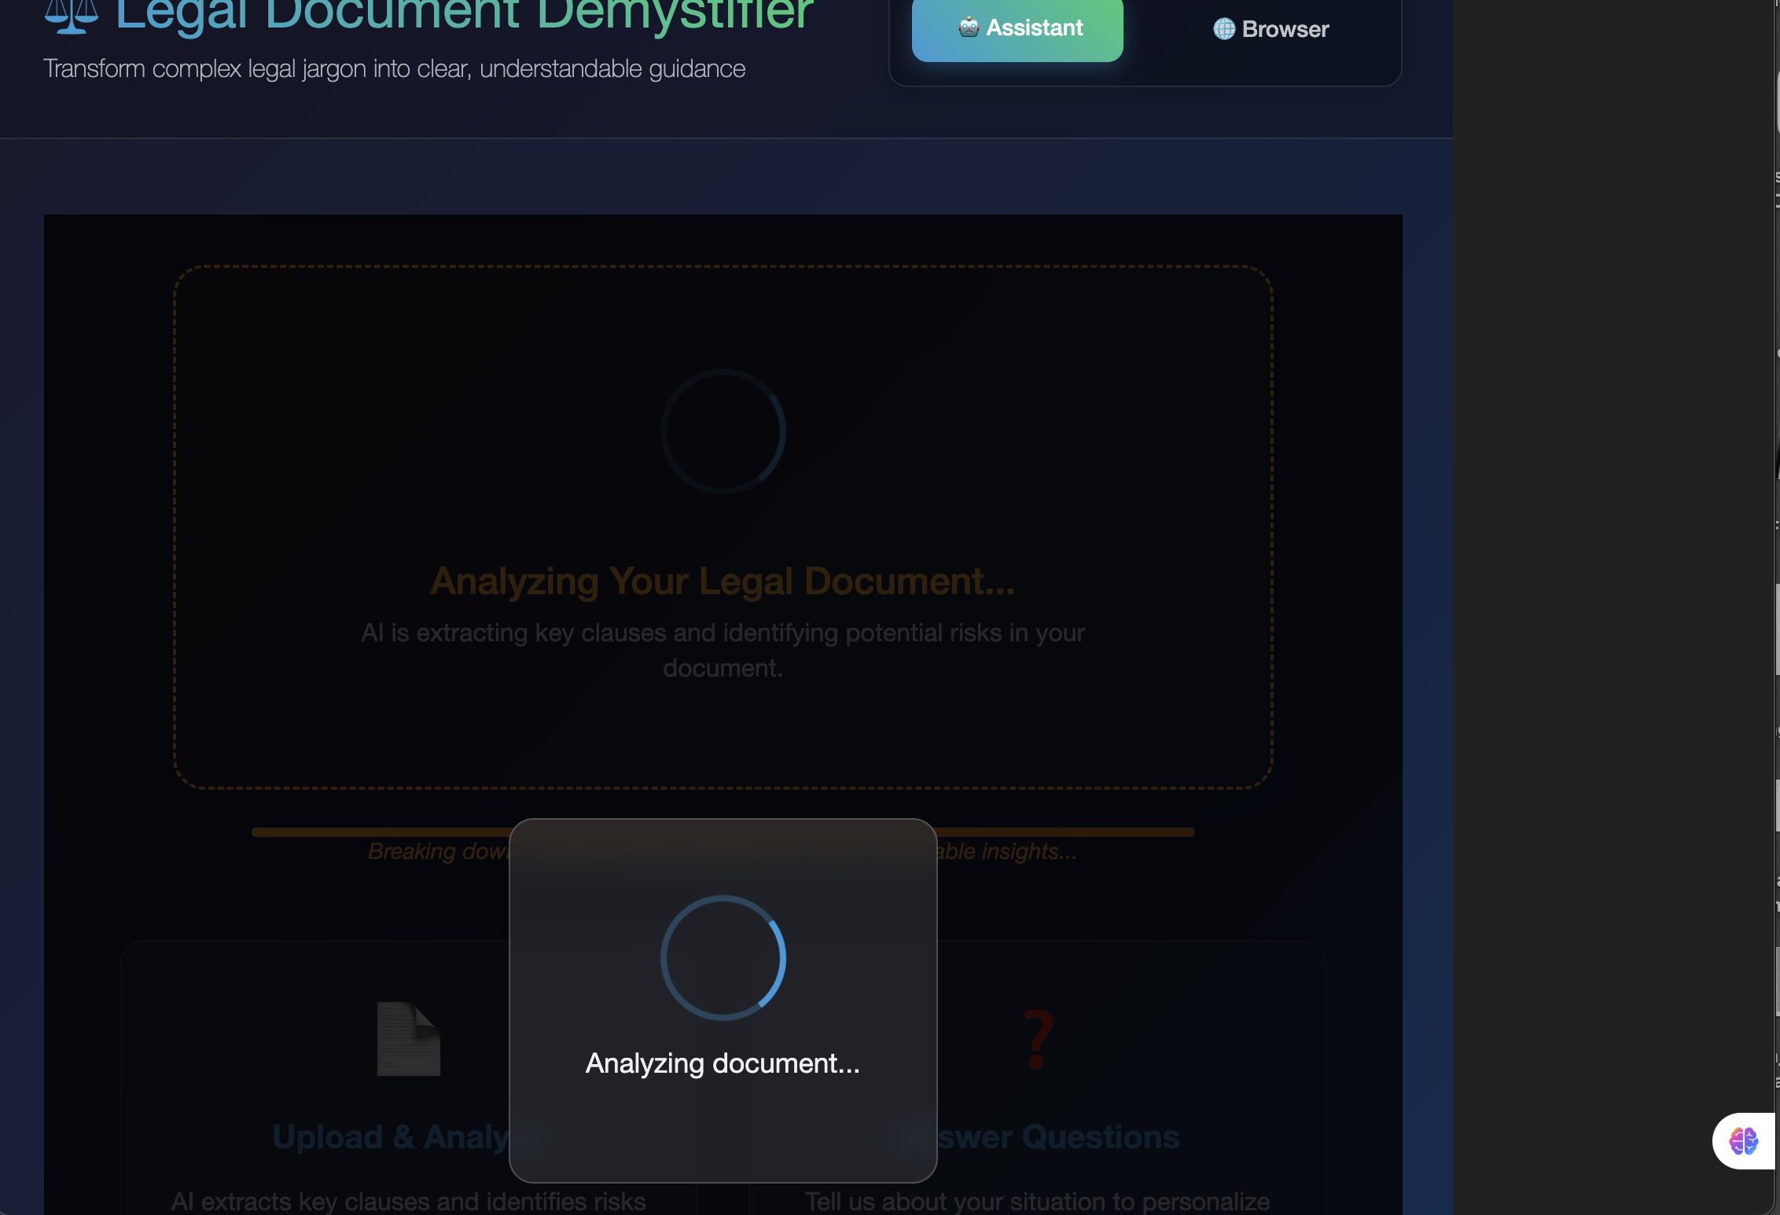
Task: Click the orange analysis progress bar
Action: (377, 831)
